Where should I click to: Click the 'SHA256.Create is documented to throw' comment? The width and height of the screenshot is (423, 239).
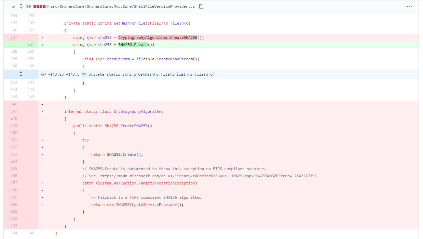174,169
